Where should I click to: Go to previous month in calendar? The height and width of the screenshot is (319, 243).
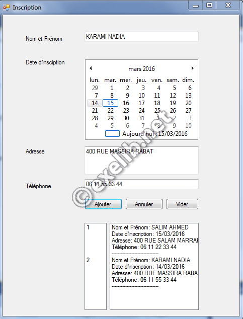[91, 68]
